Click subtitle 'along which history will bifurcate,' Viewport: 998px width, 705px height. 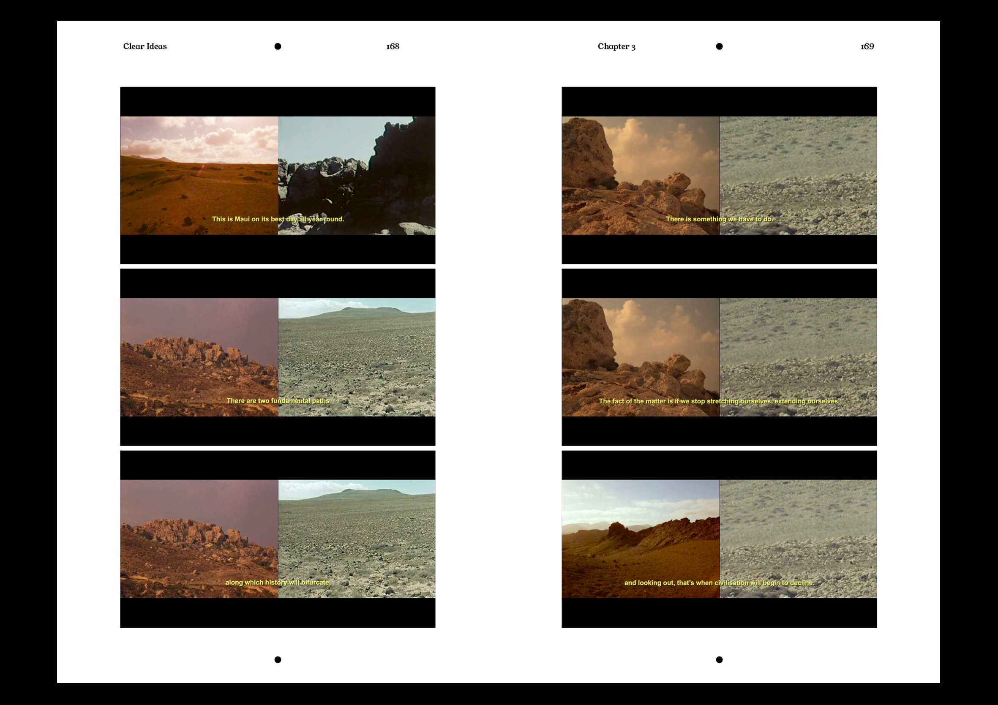[278, 583]
